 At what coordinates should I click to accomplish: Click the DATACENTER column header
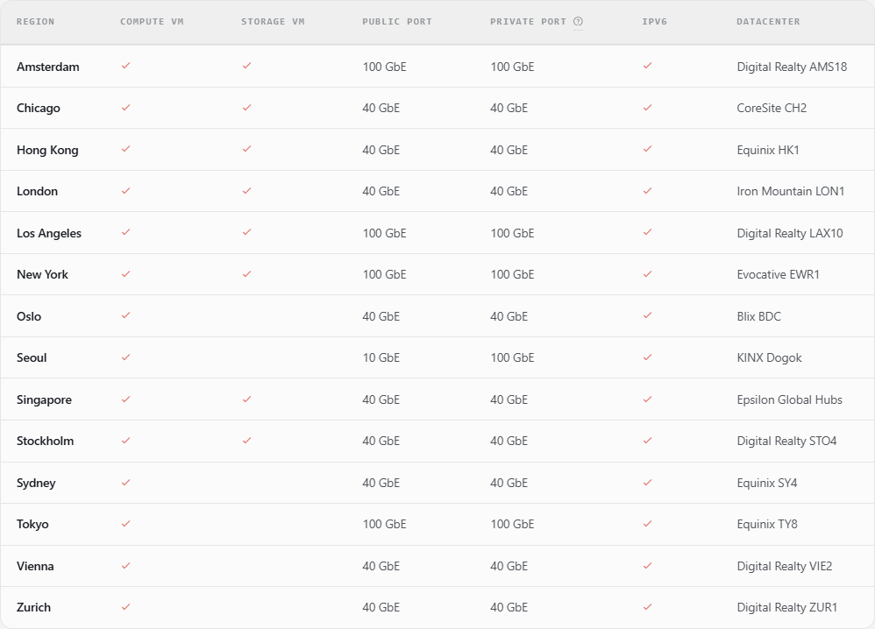tap(768, 22)
